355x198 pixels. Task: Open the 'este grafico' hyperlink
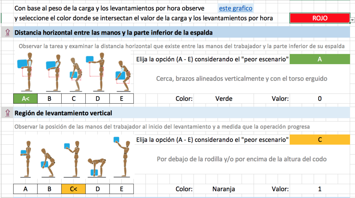tap(236, 8)
